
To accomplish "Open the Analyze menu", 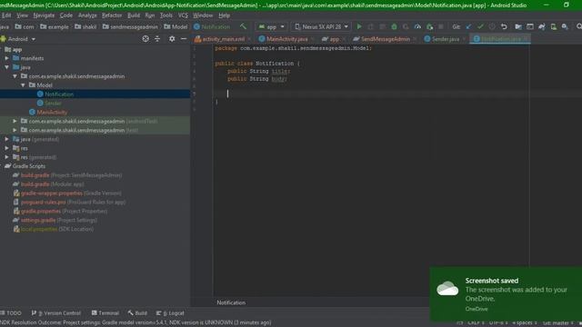I will point(87,15).
